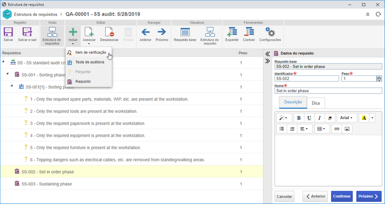Screen dimensions: 385x204
Task: Choose Requisito from Incluir menu
Action: tap(89, 81)
